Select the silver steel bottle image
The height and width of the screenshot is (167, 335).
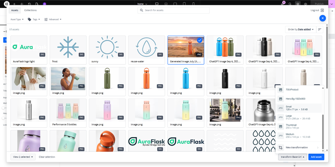(29, 113)
